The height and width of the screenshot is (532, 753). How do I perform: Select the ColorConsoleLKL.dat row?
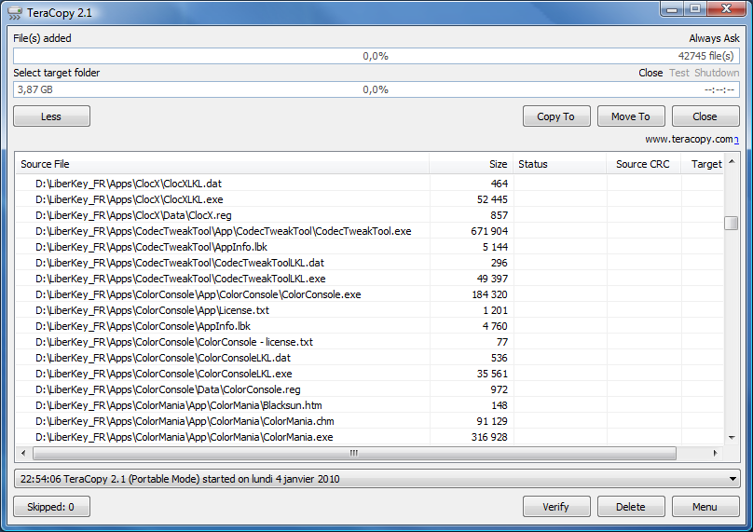pyautogui.click(x=369, y=358)
